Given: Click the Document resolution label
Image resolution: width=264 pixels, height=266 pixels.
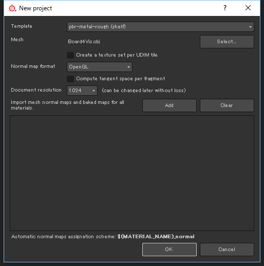Looking at the screenshot, I should (x=36, y=90).
